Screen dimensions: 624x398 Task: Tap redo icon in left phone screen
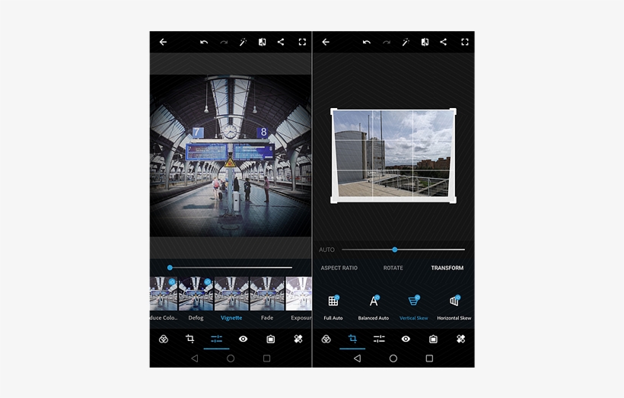point(224,42)
